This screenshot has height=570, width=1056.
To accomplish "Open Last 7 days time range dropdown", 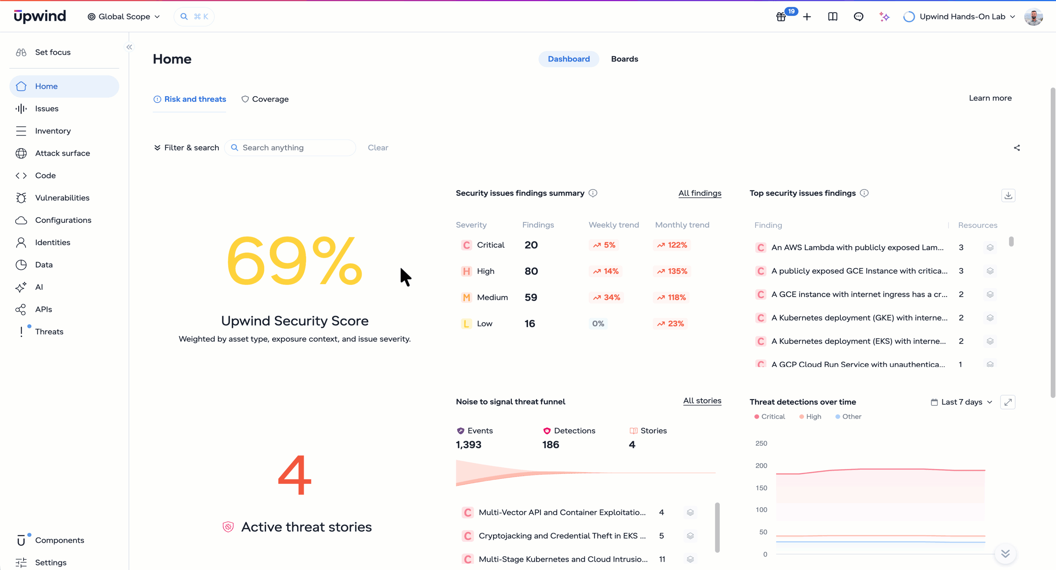I will [961, 402].
